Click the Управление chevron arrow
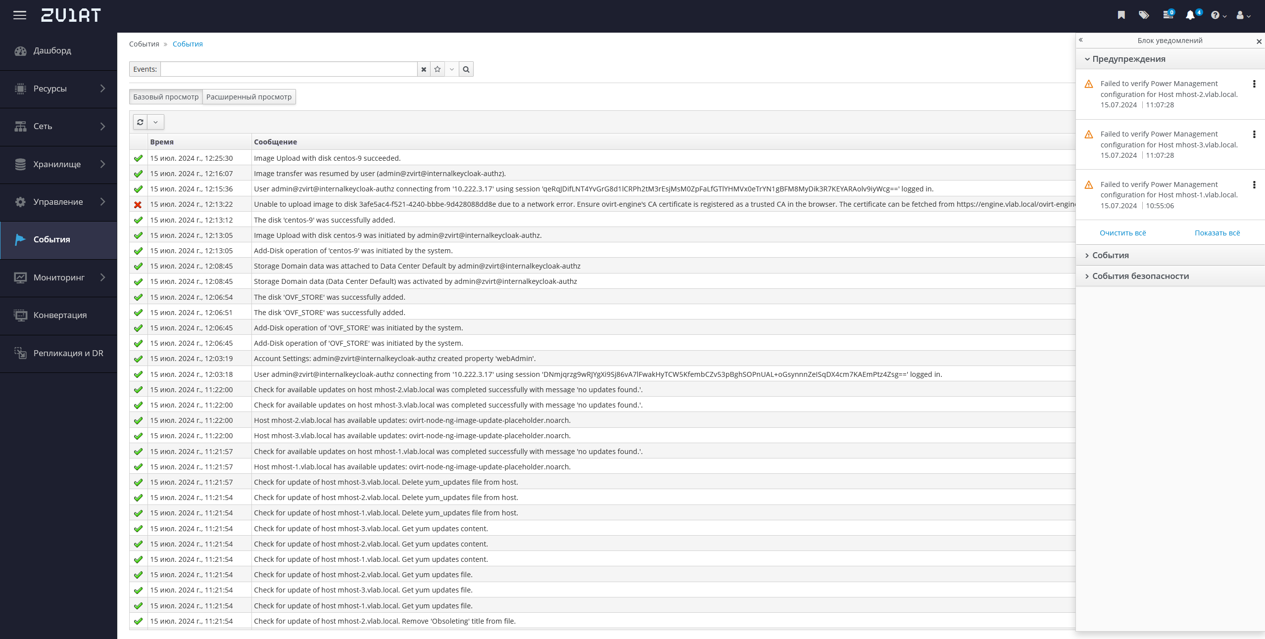 coord(102,202)
